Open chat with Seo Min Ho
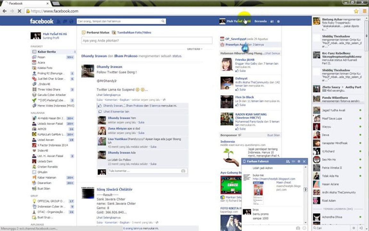The height and width of the screenshot is (231, 369). click(x=337, y=159)
